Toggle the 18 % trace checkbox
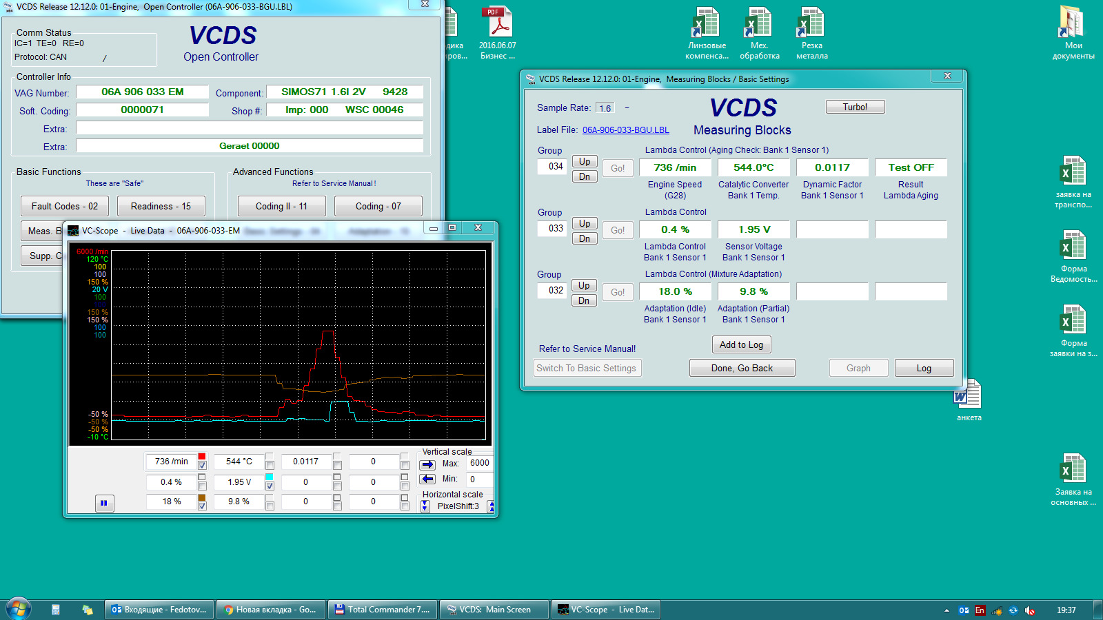 [202, 506]
